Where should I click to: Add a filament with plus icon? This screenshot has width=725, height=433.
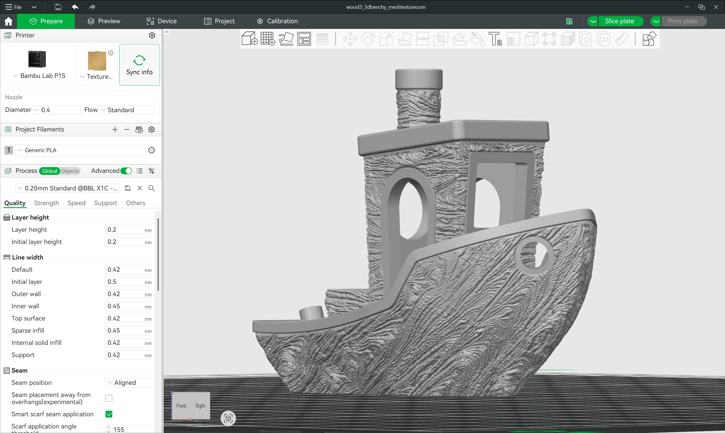click(x=115, y=130)
